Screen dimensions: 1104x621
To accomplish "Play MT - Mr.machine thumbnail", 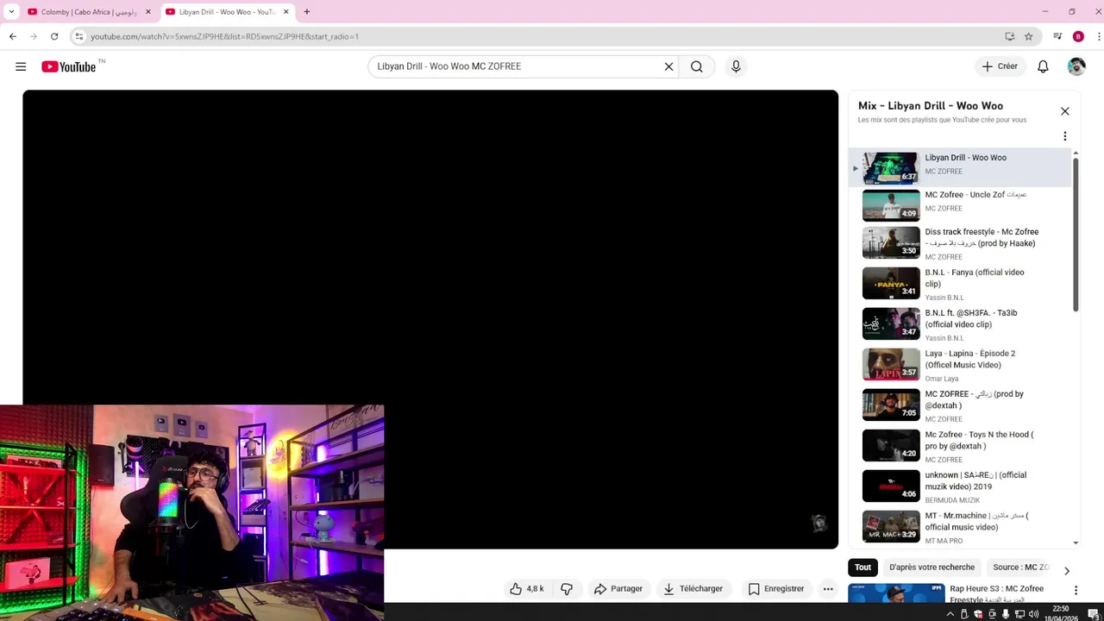I will tap(891, 527).
